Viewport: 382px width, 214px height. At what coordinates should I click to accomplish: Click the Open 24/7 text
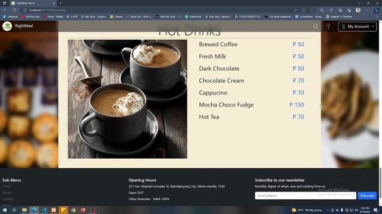click(136, 193)
